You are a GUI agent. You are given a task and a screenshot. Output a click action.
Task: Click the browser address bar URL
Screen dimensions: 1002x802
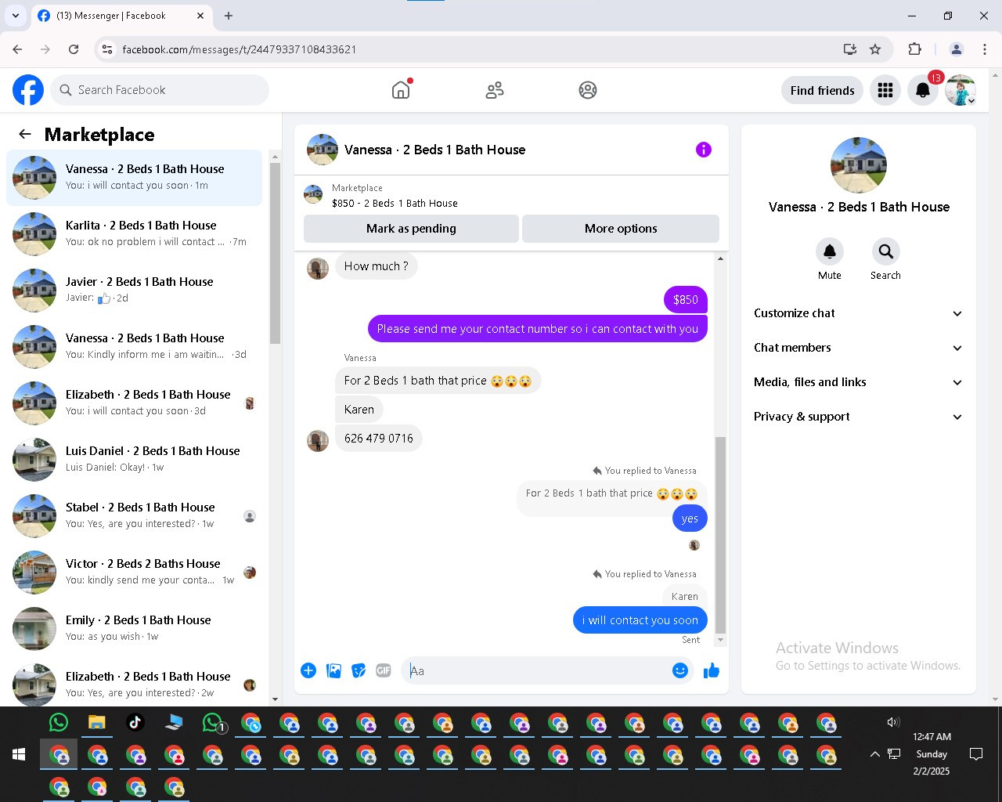(240, 49)
